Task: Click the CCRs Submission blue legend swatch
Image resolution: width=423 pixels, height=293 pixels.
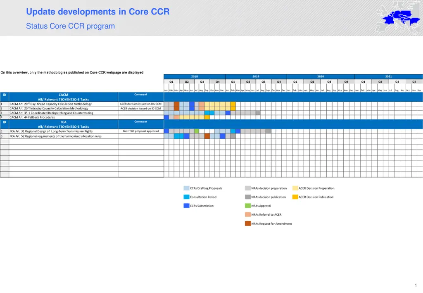Action: pyautogui.click(x=186, y=206)
